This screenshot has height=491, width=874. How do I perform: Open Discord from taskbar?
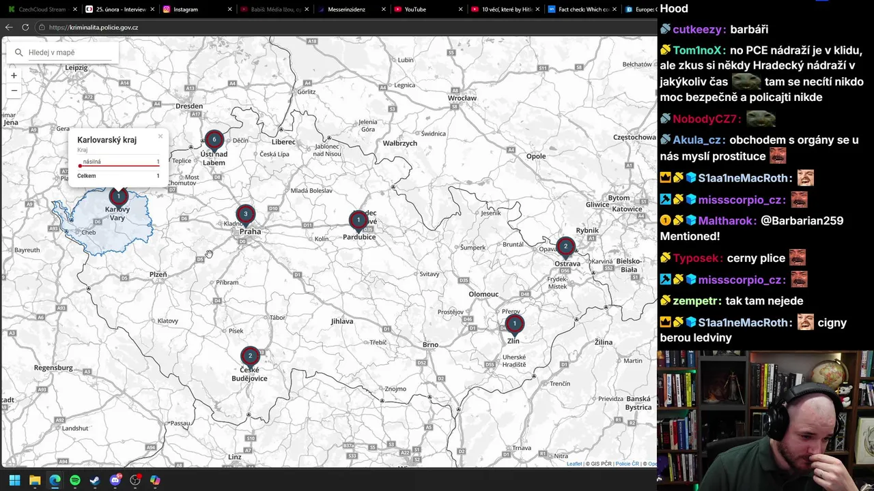pos(115,480)
